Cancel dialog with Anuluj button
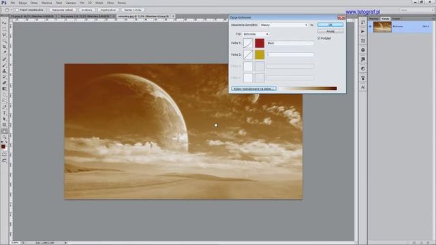This screenshot has width=436, height=245. pos(330,31)
